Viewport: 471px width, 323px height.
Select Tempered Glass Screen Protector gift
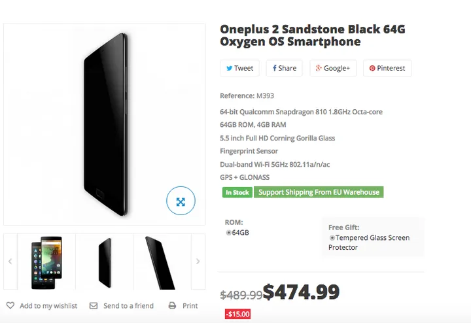pyautogui.click(x=332, y=238)
